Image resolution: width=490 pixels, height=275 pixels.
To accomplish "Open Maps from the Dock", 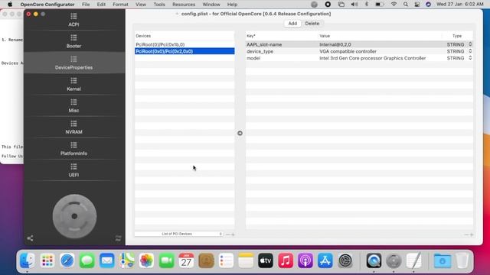I will point(126,260).
